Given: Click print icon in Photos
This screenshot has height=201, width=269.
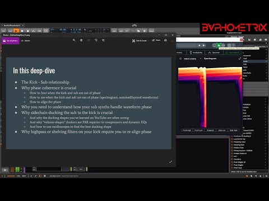Looking at the screenshot, I should point(165,40).
